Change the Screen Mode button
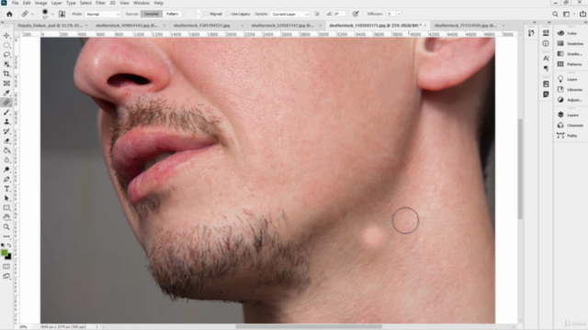The image size is (588, 330). [x=6, y=276]
